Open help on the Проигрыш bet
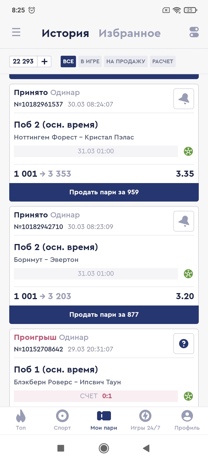Screen dimensions: 208x462 coord(184,344)
